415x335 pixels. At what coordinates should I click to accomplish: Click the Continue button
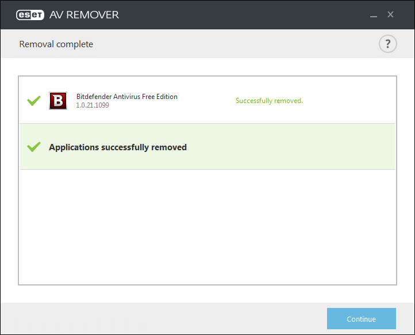click(x=362, y=318)
